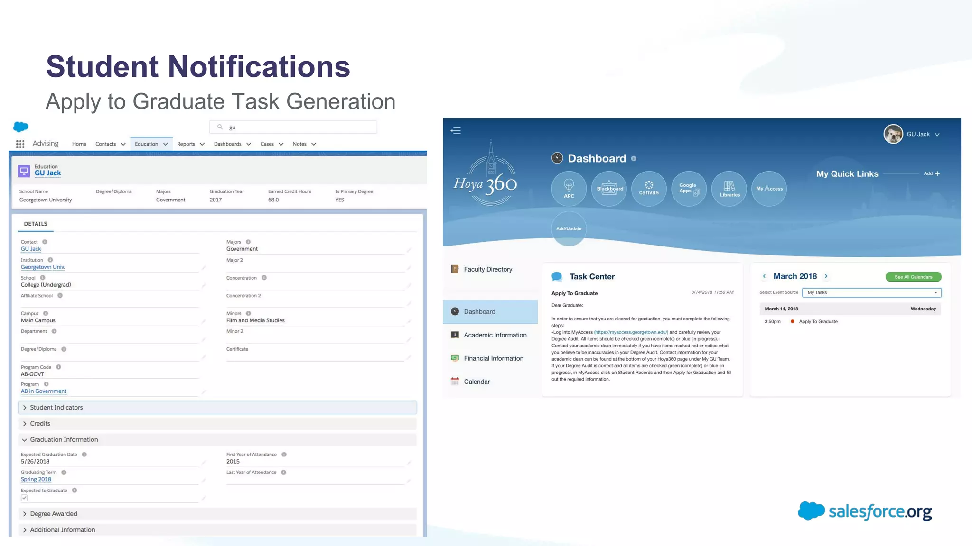This screenshot has width=972, height=546.
Task: Open the Notes tab dropdown arrow
Action: (314, 144)
